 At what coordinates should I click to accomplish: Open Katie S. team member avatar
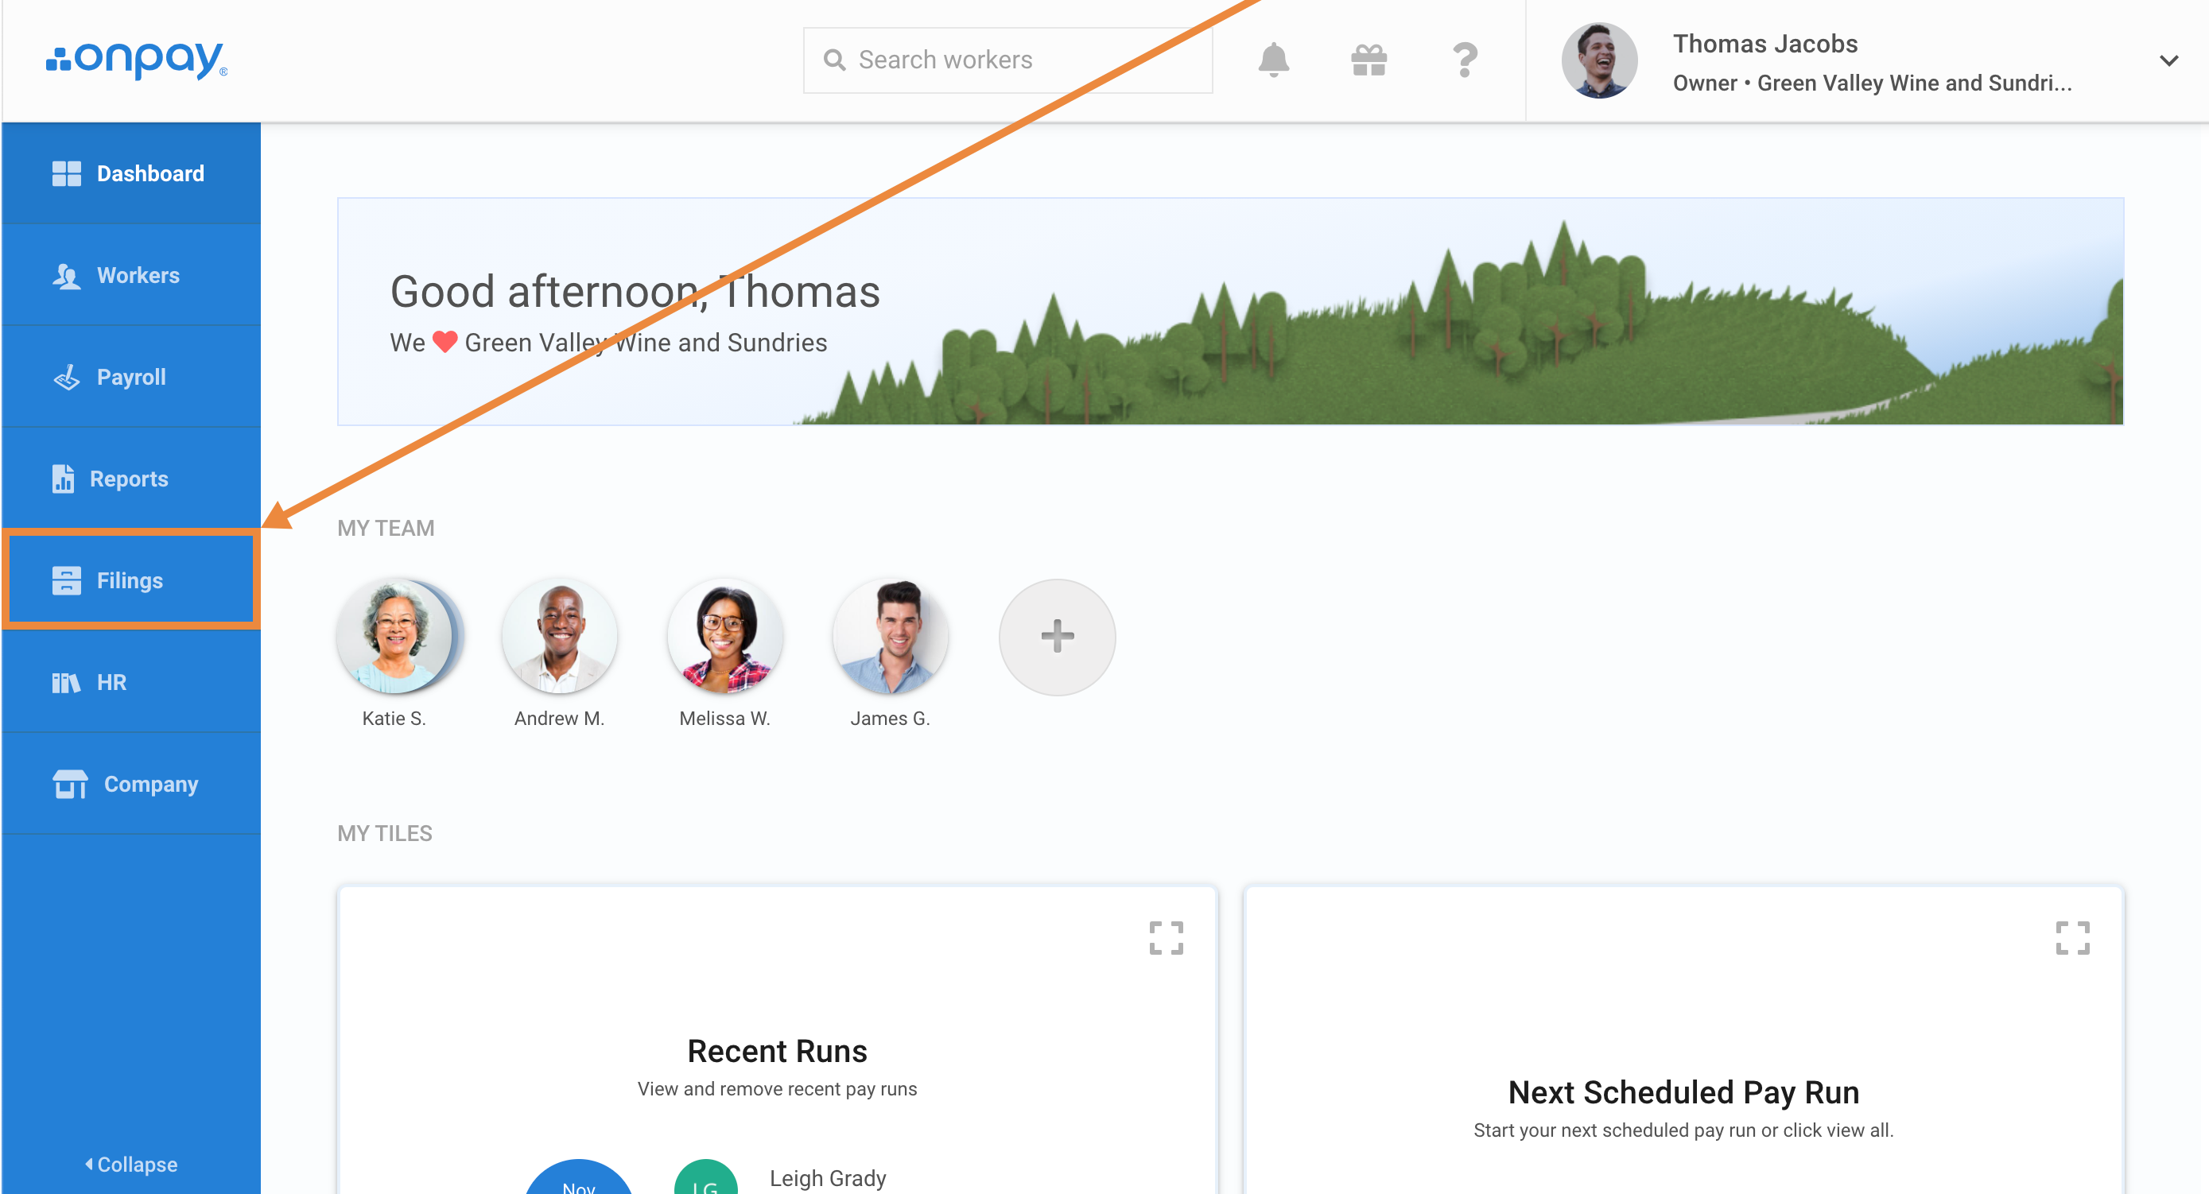click(x=395, y=636)
